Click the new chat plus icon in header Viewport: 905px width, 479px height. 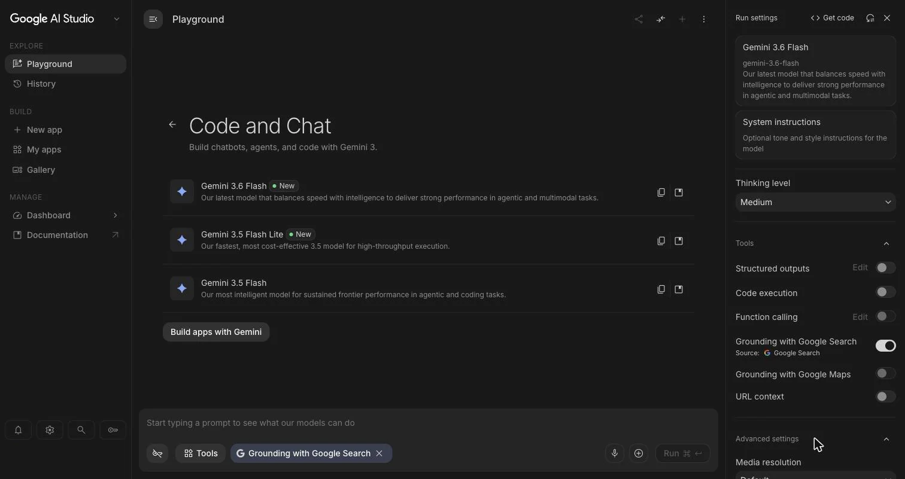pyautogui.click(x=682, y=19)
